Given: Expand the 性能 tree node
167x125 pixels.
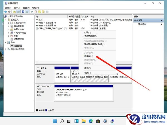Looking at the screenshot, I should pos(9,36).
